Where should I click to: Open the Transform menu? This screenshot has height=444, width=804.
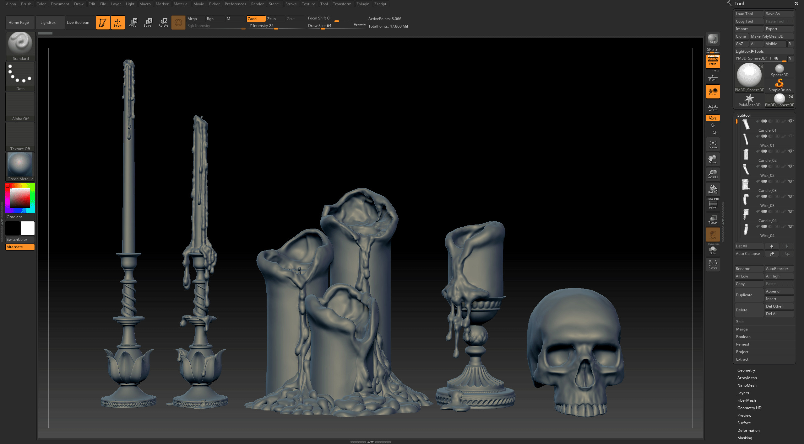pyautogui.click(x=342, y=4)
